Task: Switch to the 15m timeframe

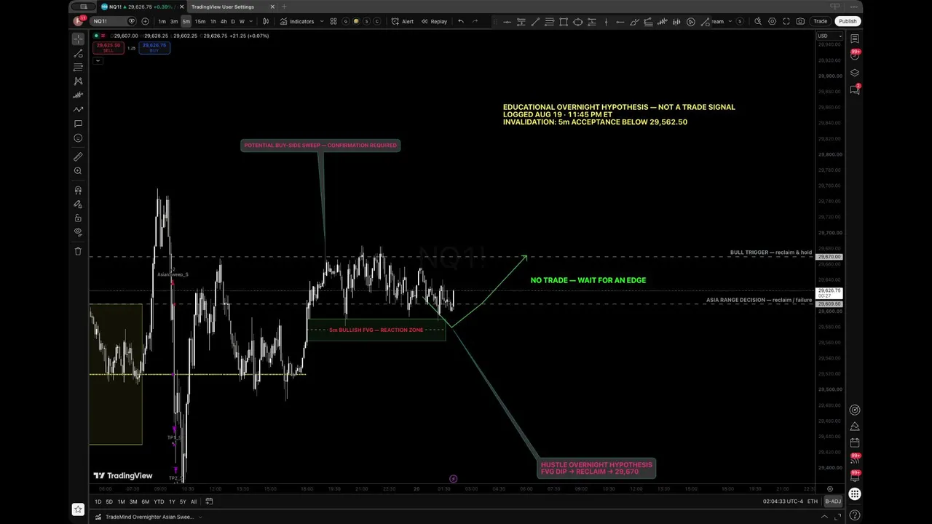Action: click(x=200, y=21)
